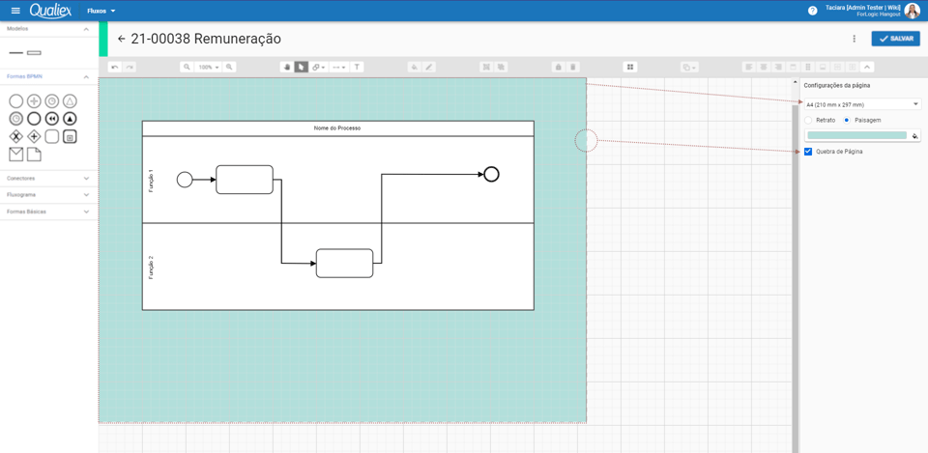The height and width of the screenshot is (453, 928).
Task: Select the message envelope shape
Action: (x=16, y=155)
